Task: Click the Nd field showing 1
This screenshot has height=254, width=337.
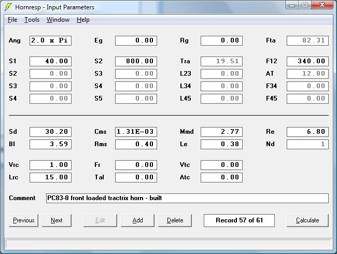Action: click(x=307, y=144)
